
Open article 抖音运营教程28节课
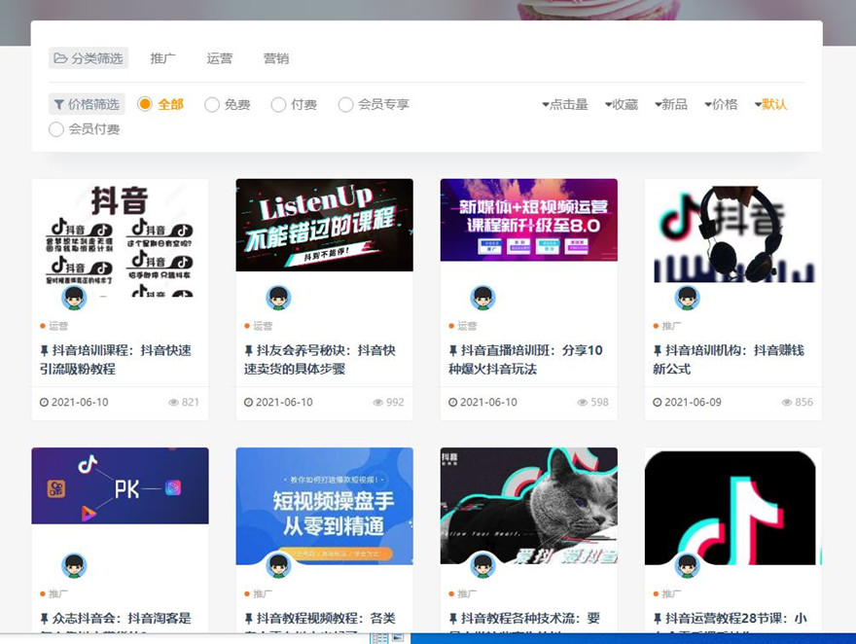730,619
